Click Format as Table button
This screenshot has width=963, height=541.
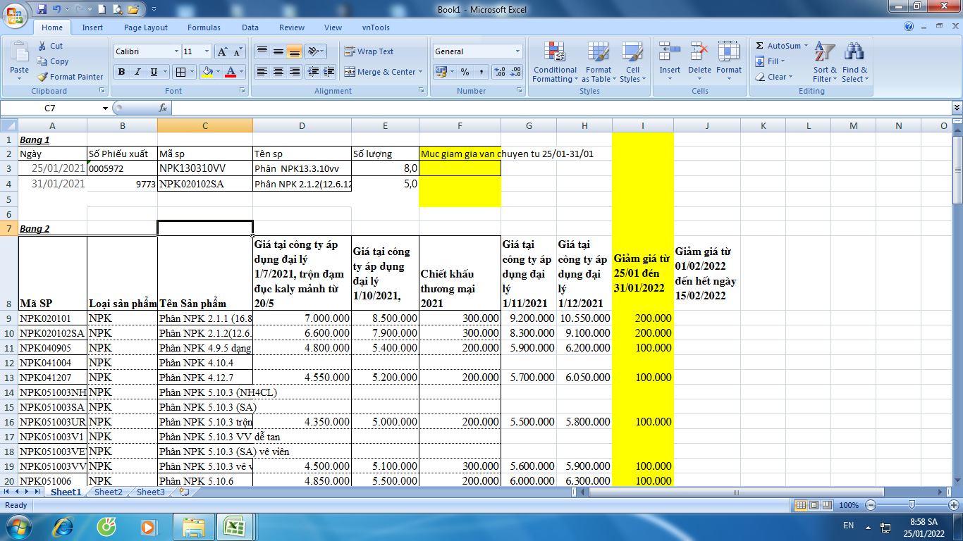pyautogui.click(x=598, y=53)
